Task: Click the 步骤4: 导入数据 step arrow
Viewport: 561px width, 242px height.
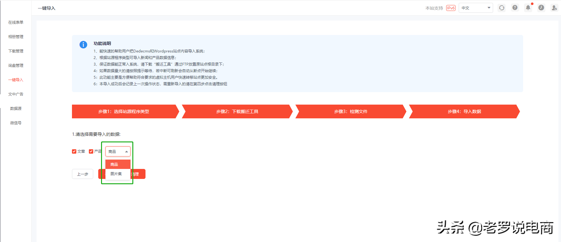Action: [464, 111]
